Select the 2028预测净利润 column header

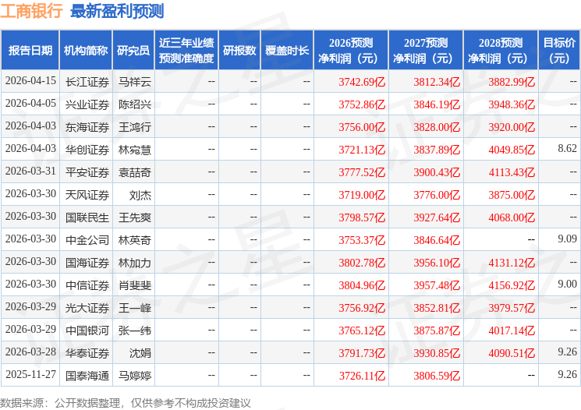(501, 51)
